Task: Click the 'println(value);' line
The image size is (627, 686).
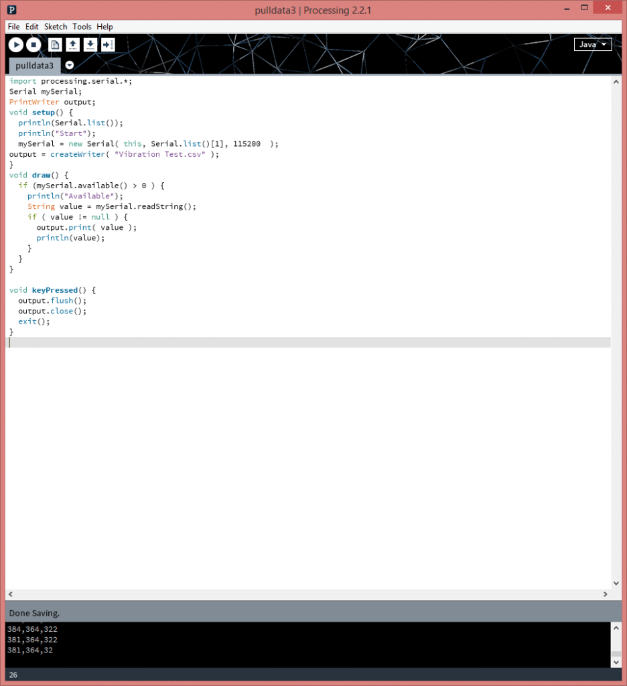Action: [x=70, y=238]
